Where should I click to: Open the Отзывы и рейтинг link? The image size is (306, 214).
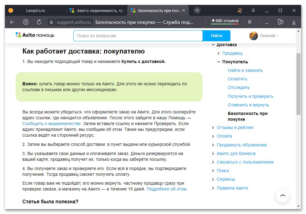[x=235, y=127]
